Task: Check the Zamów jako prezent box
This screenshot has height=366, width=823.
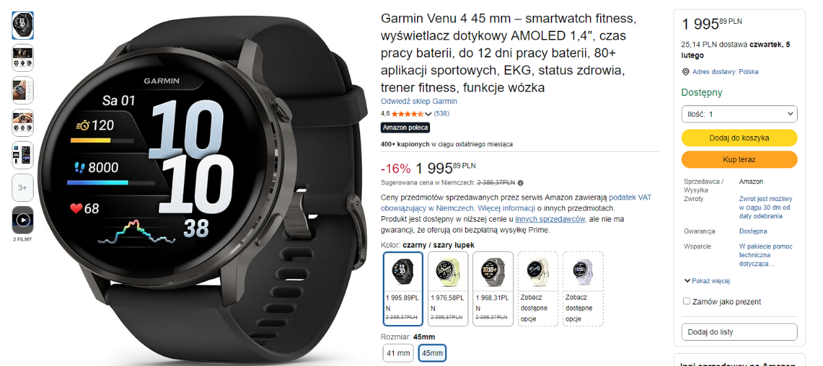Action: pyautogui.click(x=687, y=301)
